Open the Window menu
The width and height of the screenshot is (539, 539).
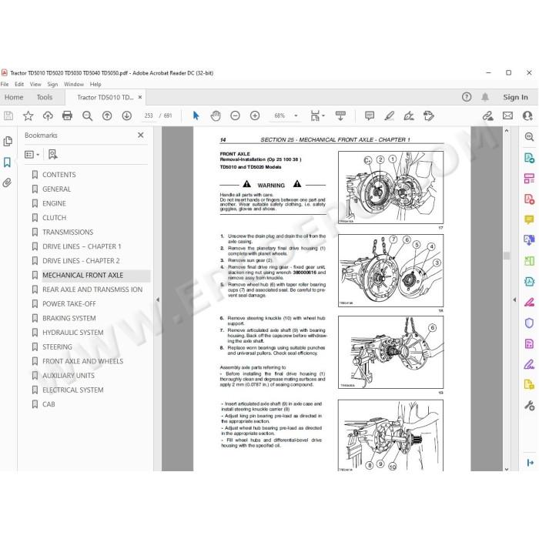point(74,84)
